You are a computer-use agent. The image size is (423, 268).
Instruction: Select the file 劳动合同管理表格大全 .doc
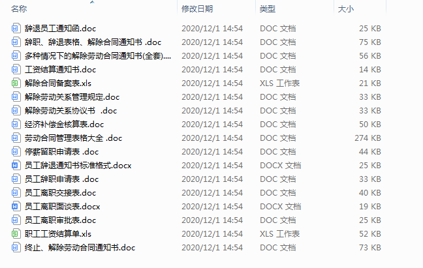point(73,138)
